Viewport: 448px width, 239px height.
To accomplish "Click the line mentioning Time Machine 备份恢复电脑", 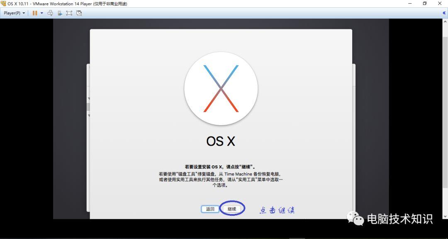I will click(x=221, y=174).
